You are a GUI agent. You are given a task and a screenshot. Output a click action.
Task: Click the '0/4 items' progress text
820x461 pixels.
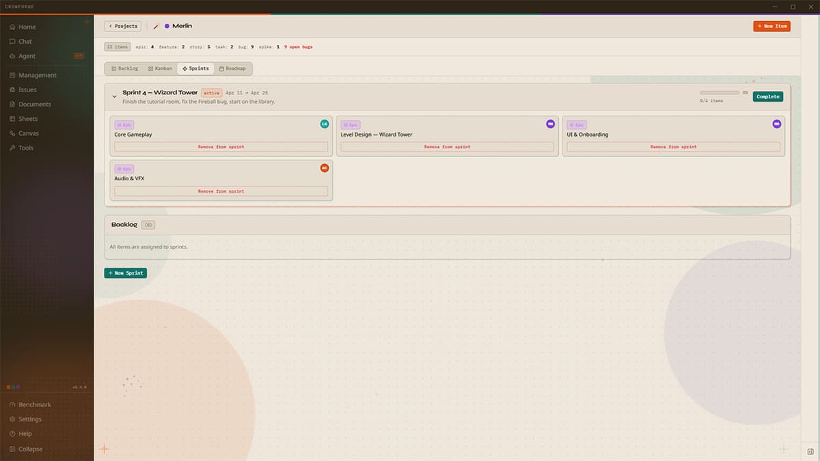pyautogui.click(x=711, y=100)
